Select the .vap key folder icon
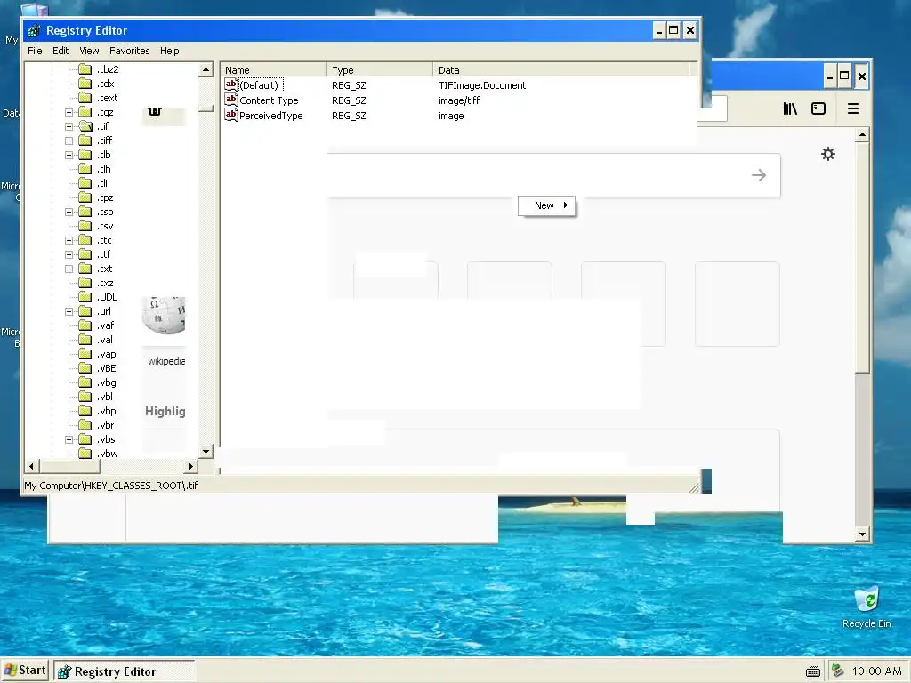The image size is (911, 683). click(x=85, y=354)
